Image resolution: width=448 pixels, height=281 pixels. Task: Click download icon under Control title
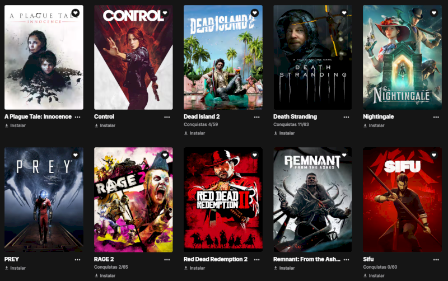point(96,125)
